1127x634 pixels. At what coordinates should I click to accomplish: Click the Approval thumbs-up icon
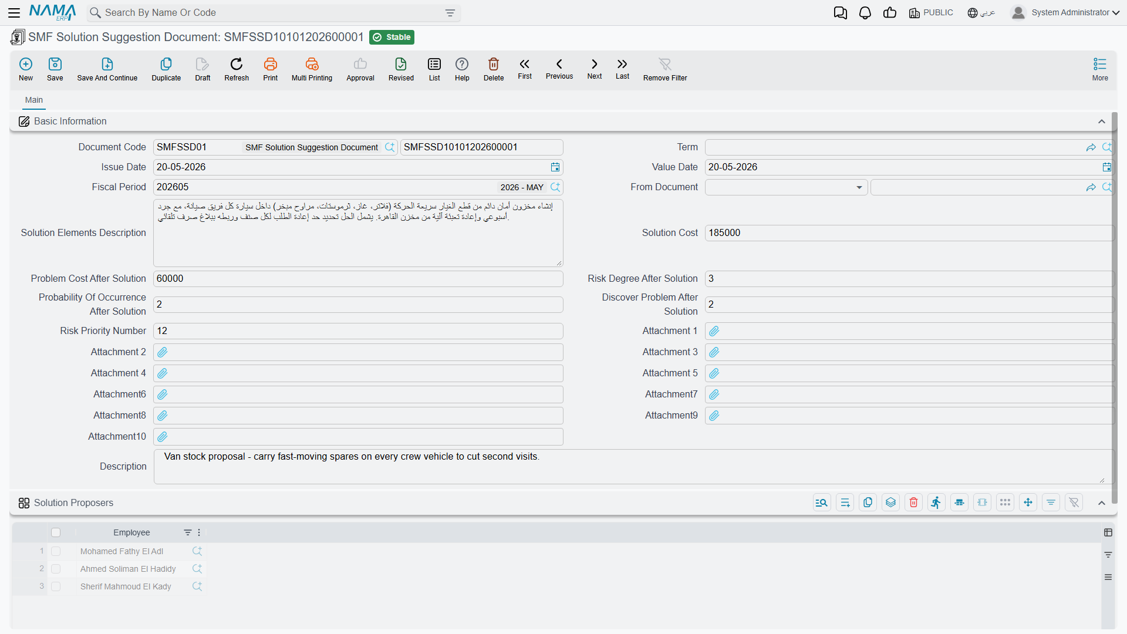pos(360,69)
